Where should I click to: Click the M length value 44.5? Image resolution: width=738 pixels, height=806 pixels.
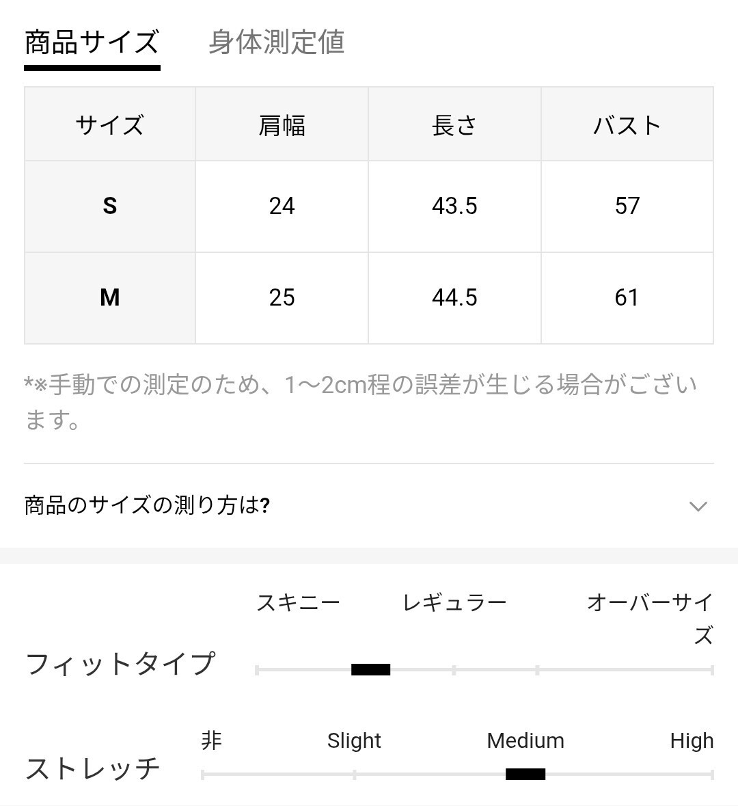click(454, 297)
